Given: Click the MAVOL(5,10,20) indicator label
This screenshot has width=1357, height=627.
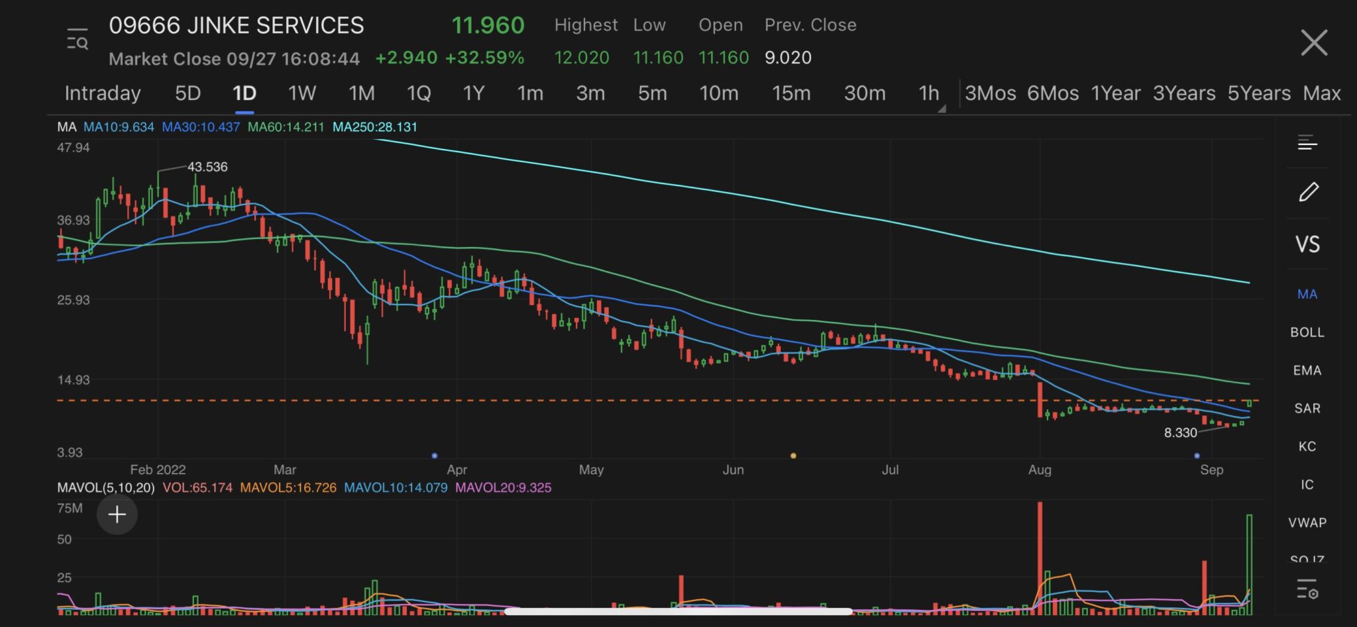Looking at the screenshot, I should 106,488.
